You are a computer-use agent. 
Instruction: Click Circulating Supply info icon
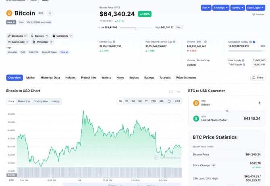click(x=251, y=41)
